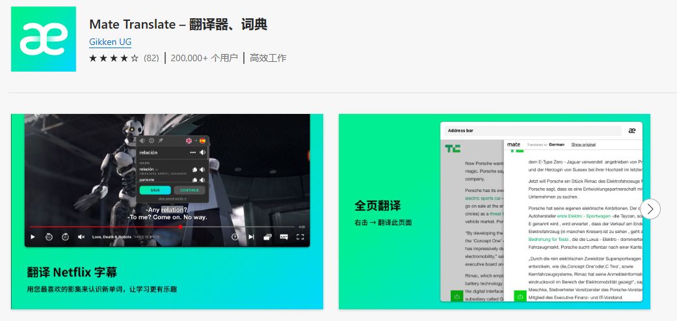This screenshot has width=677, height=321.
Task: Click the 200,000+ 个用户 text
Action: coord(204,58)
